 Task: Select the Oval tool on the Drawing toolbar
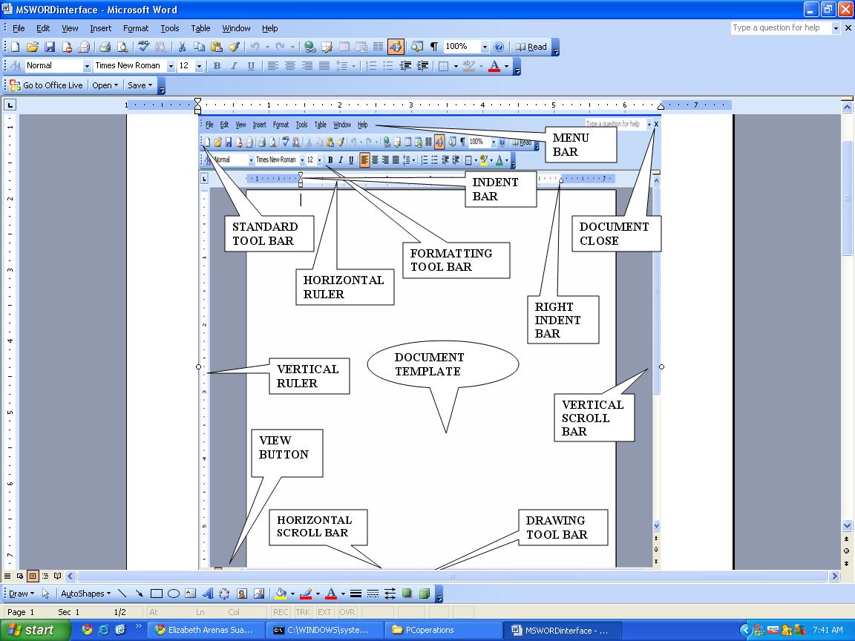(173, 594)
